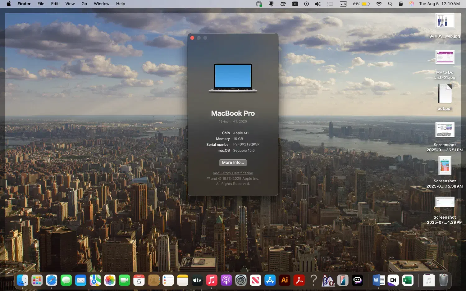Click the shield icon in menu bar
466x291 pixels.
[x=271, y=4]
